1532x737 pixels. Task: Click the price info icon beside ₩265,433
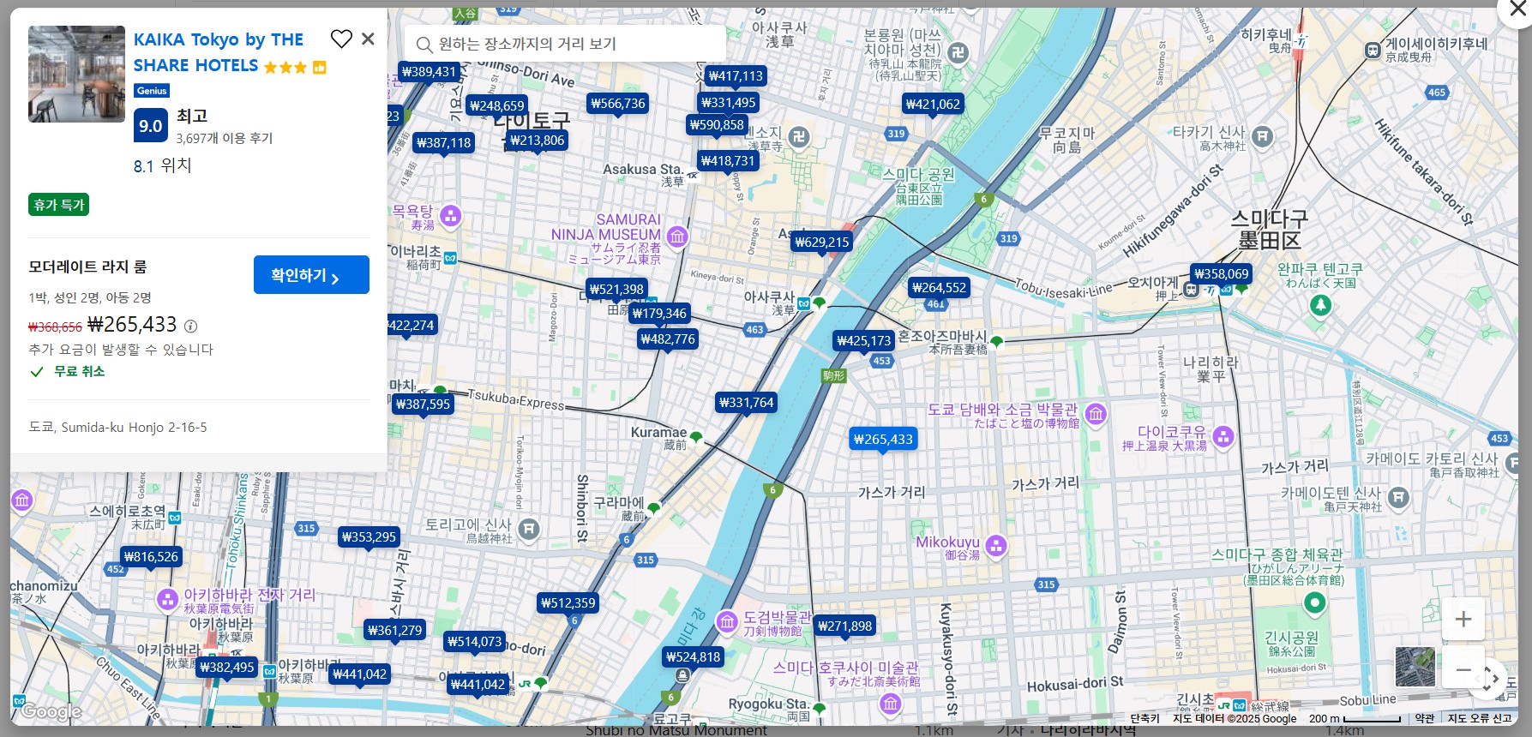click(191, 327)
